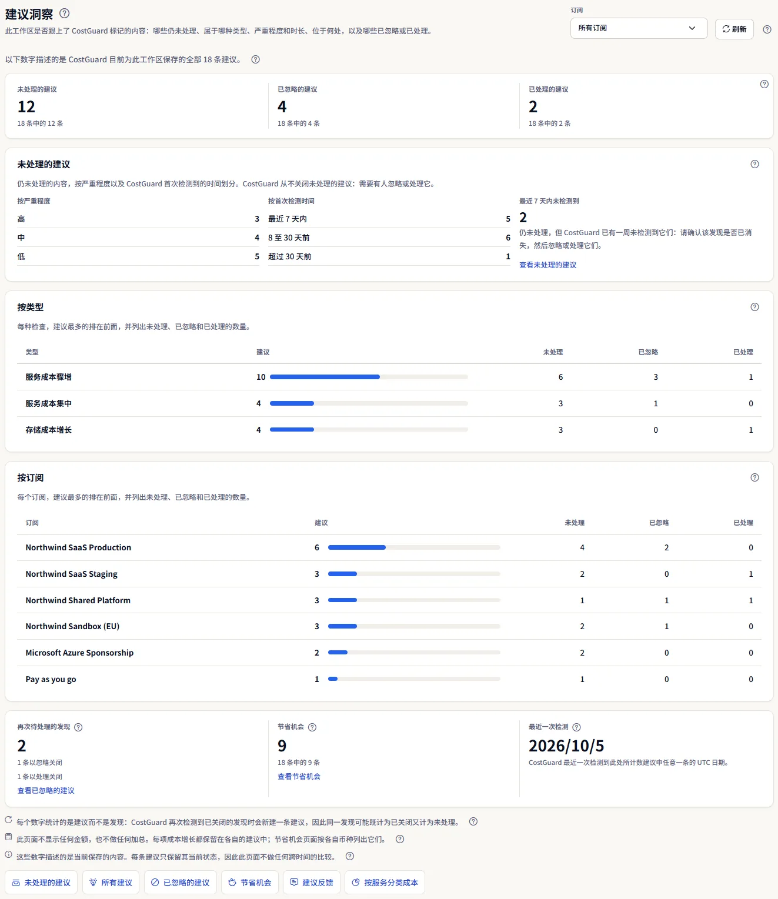Click the help icon ending the 此页面不显示任何金额 footnote
The width and height of the screenshot is (778, 899).
tap(400, 839)
